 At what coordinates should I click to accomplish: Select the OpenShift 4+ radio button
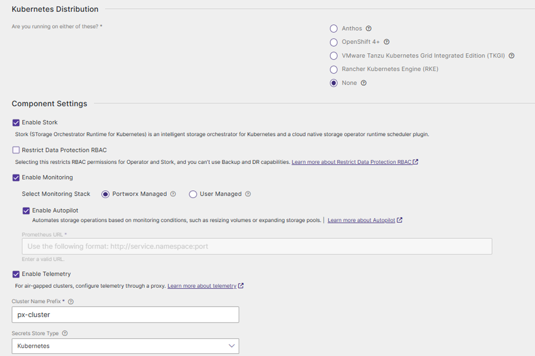click(x=334, y=42)
